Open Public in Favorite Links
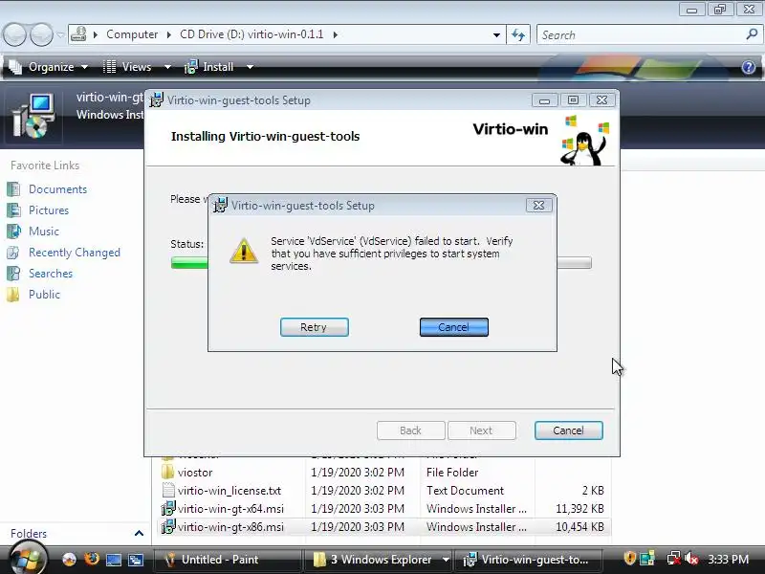The height and width of the screenshot is (574, 765). pos(44,294)
